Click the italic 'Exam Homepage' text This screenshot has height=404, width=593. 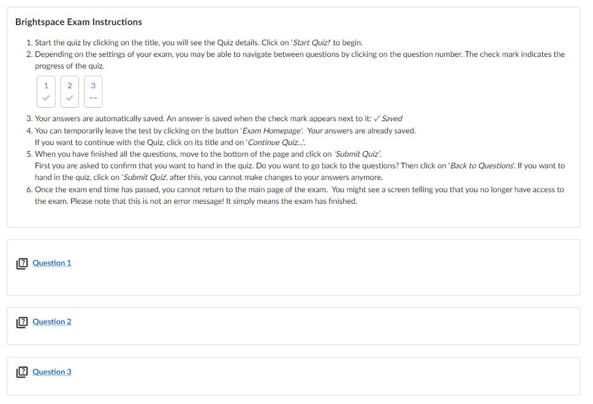(x=272, y=131)
